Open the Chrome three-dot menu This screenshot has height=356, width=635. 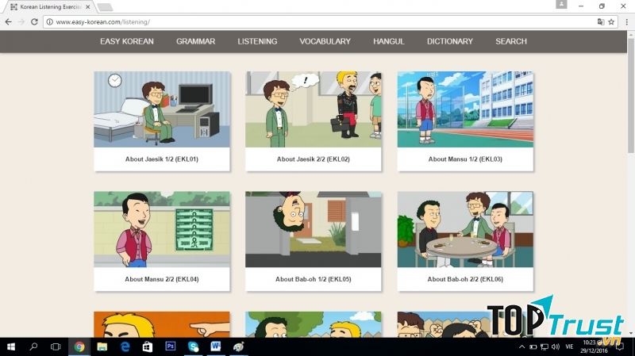coord(626,22)
